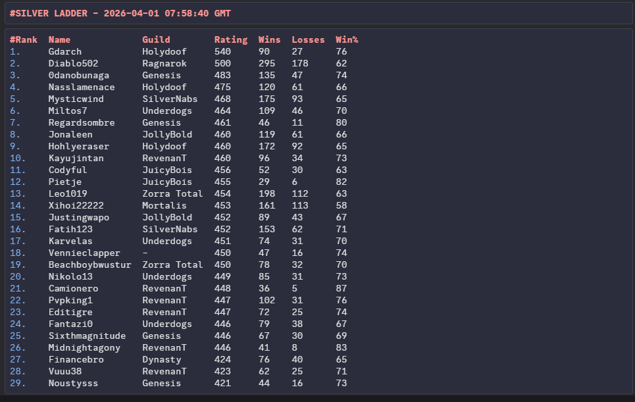Viewport: 635px width, 402px height.
Task: Select player name Vuuu38
Action: coord(64,371)
